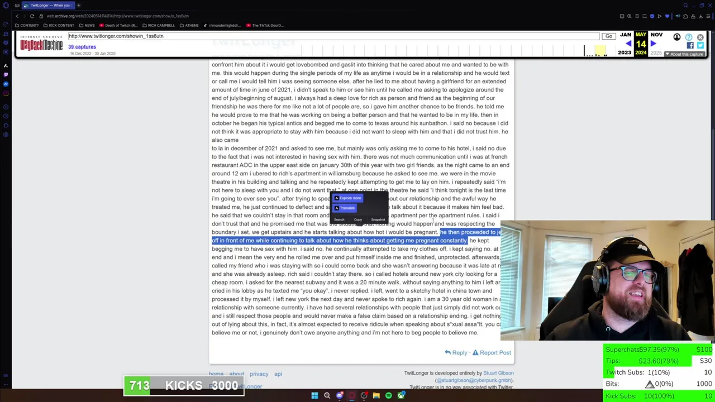Select the TwitLonger browser tab
The width and height of the screenshot is (715, 402).
pos(47,5)
